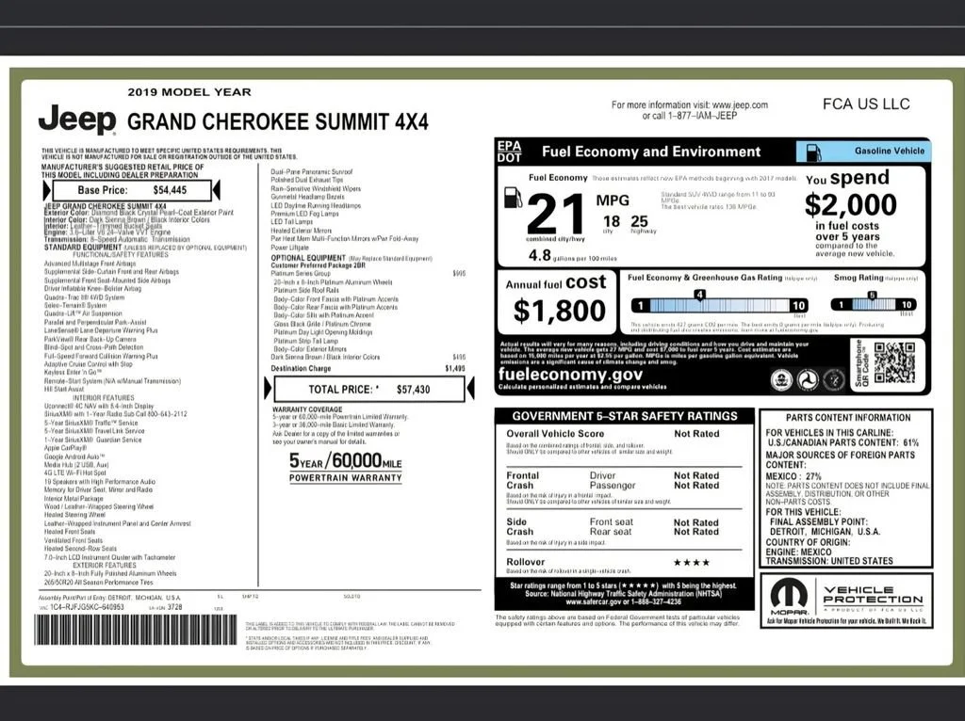The width and height of the screenshot is (965, 721).
Task: Click the Heated Steering Wheel line
Action: [74, 515]
